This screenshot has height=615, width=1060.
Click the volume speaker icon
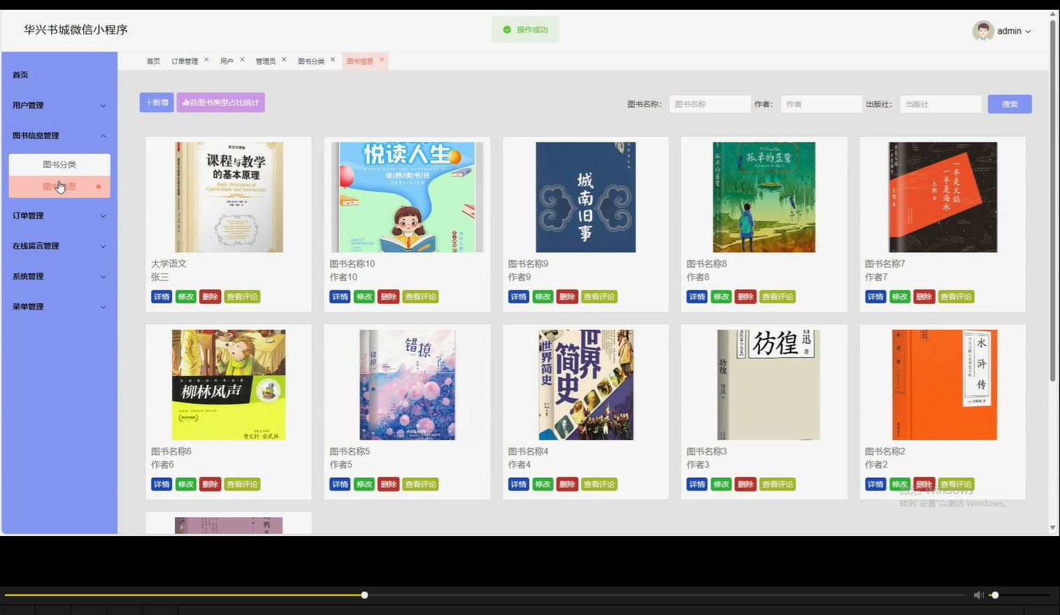978,595
